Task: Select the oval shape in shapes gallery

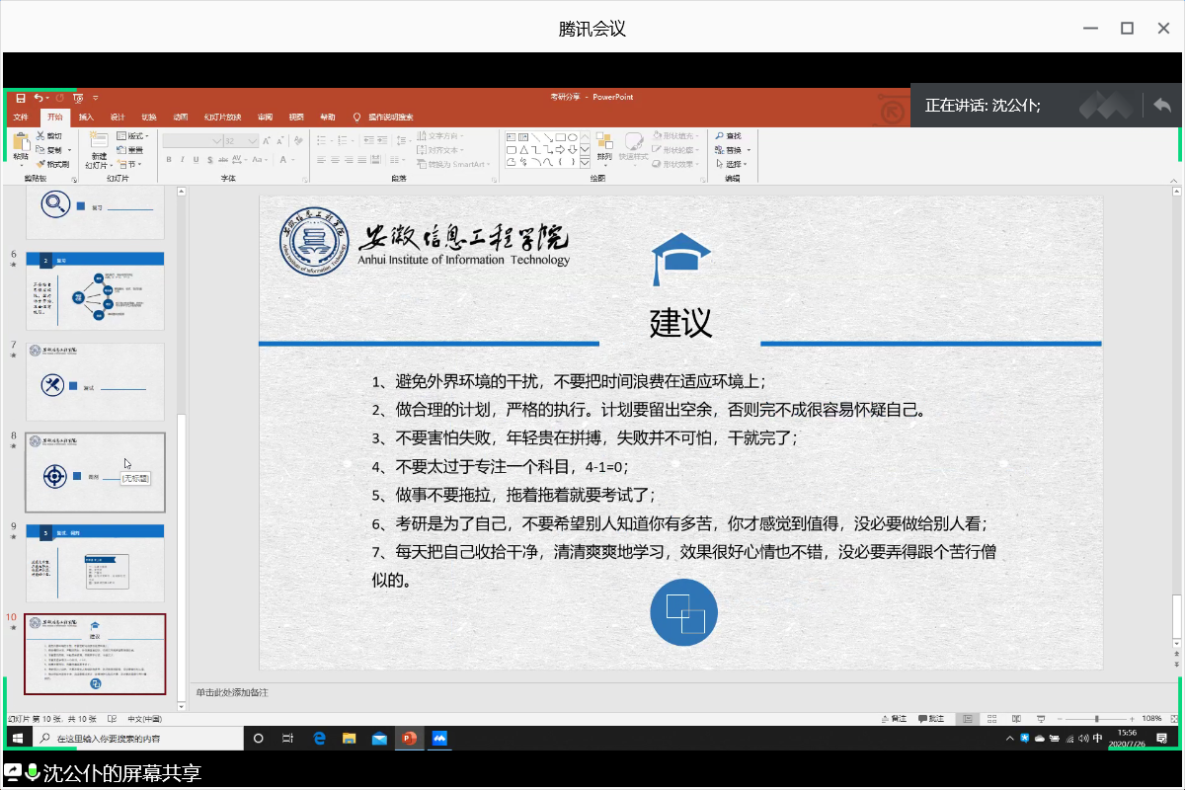Action: [573, 136]
